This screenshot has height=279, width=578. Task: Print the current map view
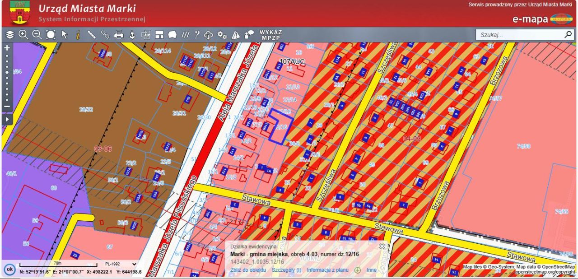119,35
